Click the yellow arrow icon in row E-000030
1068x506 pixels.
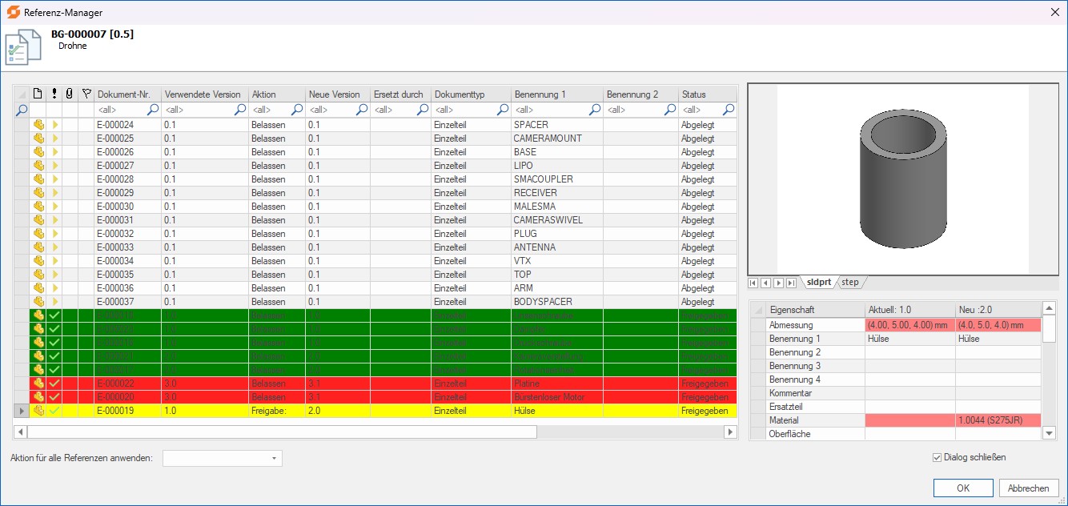54,207
